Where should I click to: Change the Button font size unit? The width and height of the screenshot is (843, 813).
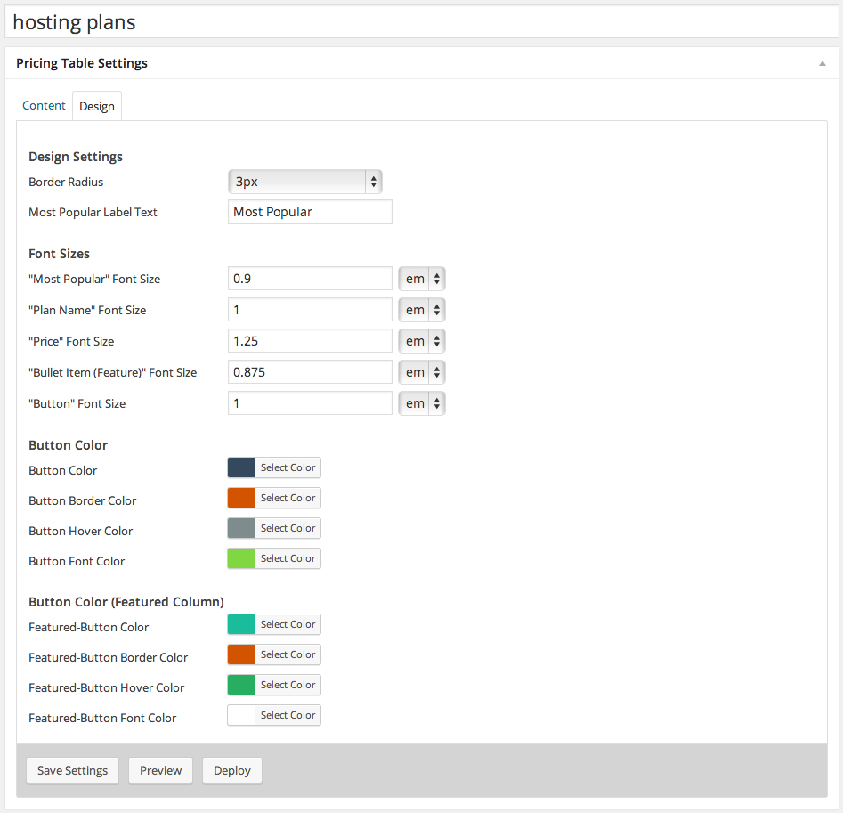point(422,403)
